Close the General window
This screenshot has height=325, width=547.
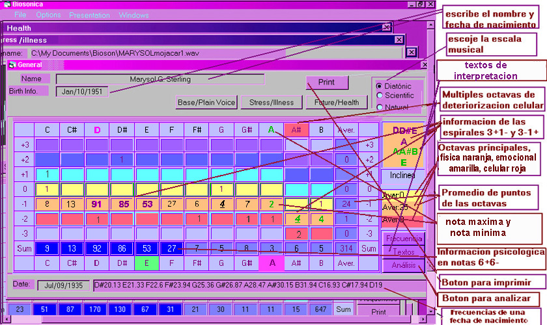pyautogui.click(x=424, y=65)
